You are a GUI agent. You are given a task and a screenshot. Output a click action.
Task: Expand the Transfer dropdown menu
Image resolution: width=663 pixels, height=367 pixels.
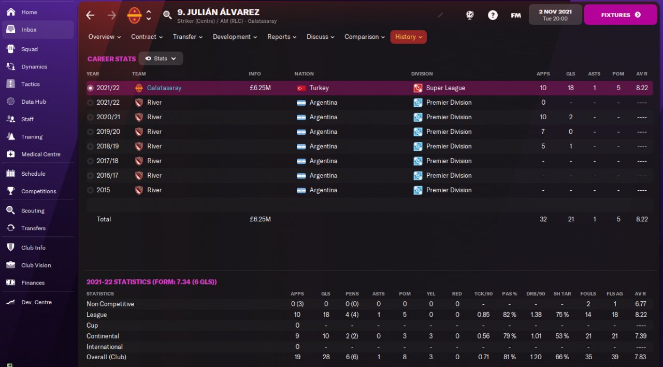[188, 37]
